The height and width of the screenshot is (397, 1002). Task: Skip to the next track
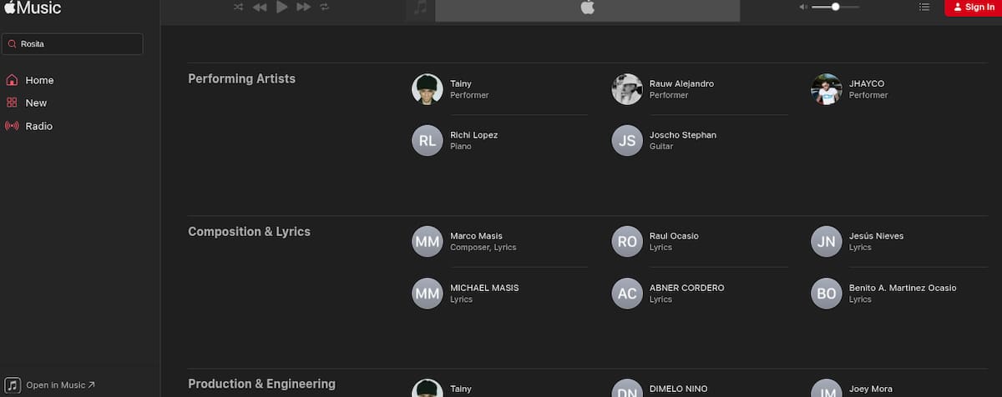[x=304, y=8]
